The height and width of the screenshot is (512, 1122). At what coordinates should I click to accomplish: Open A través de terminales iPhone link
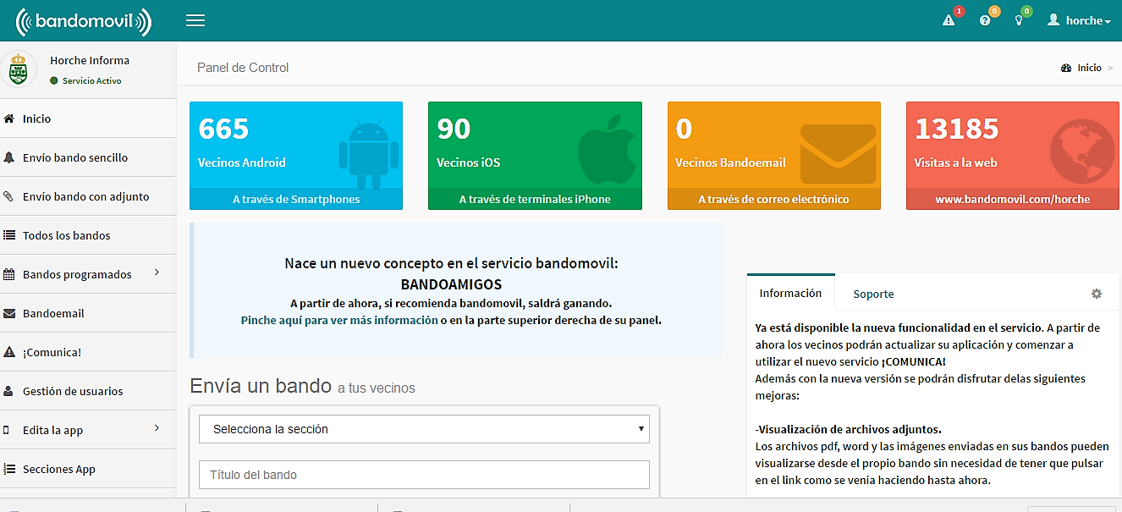pos(535,199)
